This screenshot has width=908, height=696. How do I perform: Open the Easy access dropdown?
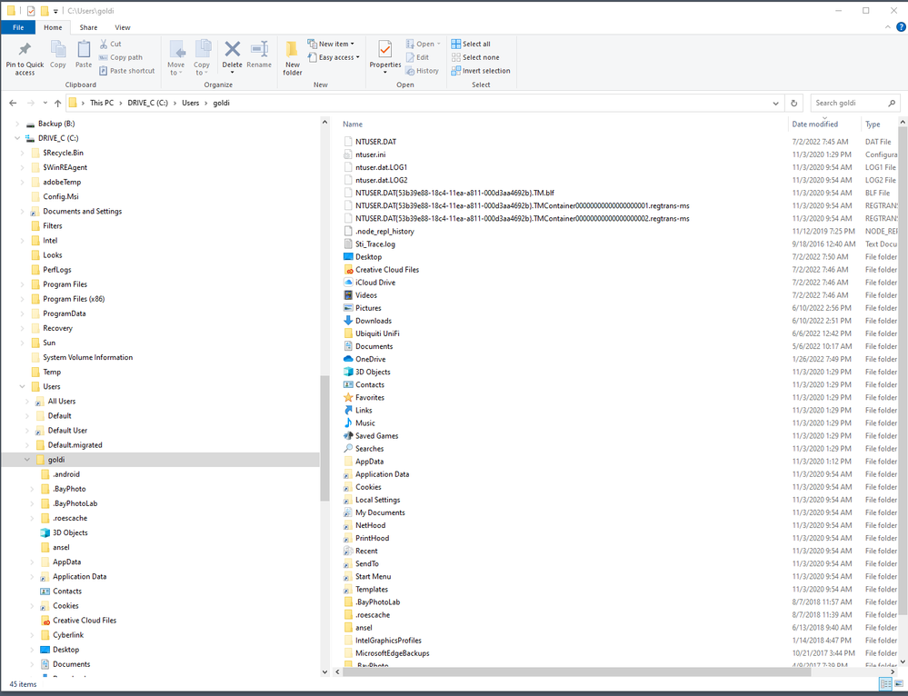[x=333, y=57]
